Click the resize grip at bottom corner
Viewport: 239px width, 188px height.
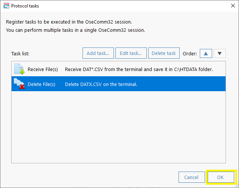point(237,186)
